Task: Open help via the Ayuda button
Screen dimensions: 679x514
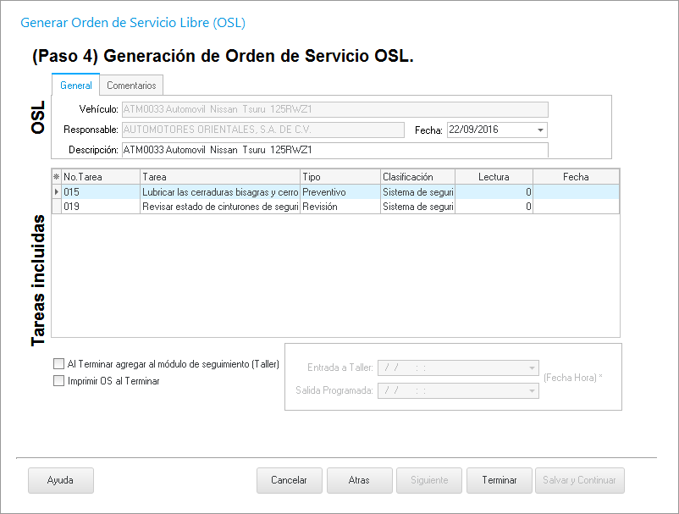Action: (x=60, y=480)
